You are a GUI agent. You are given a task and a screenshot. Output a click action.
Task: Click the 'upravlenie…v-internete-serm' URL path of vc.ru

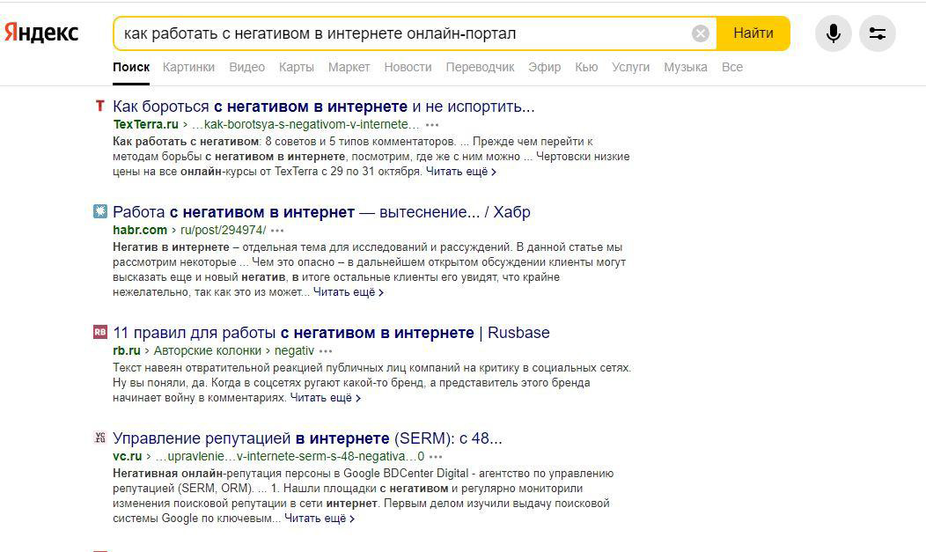[290, 456]
